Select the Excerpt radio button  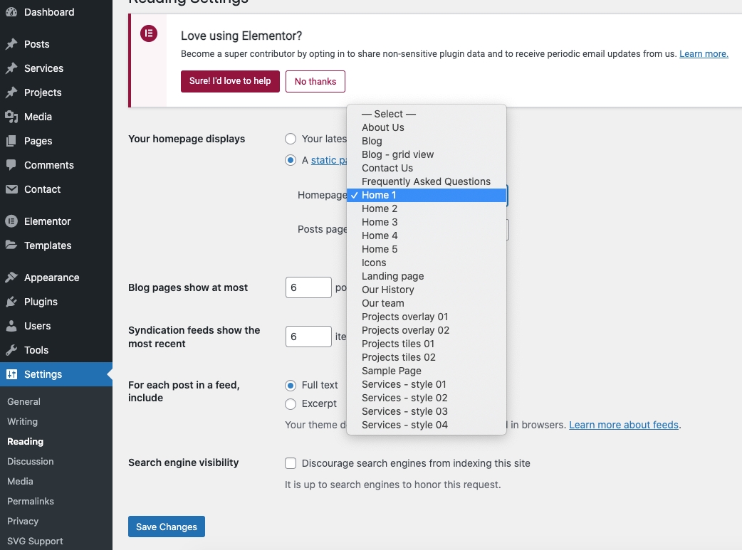[291, 404]
